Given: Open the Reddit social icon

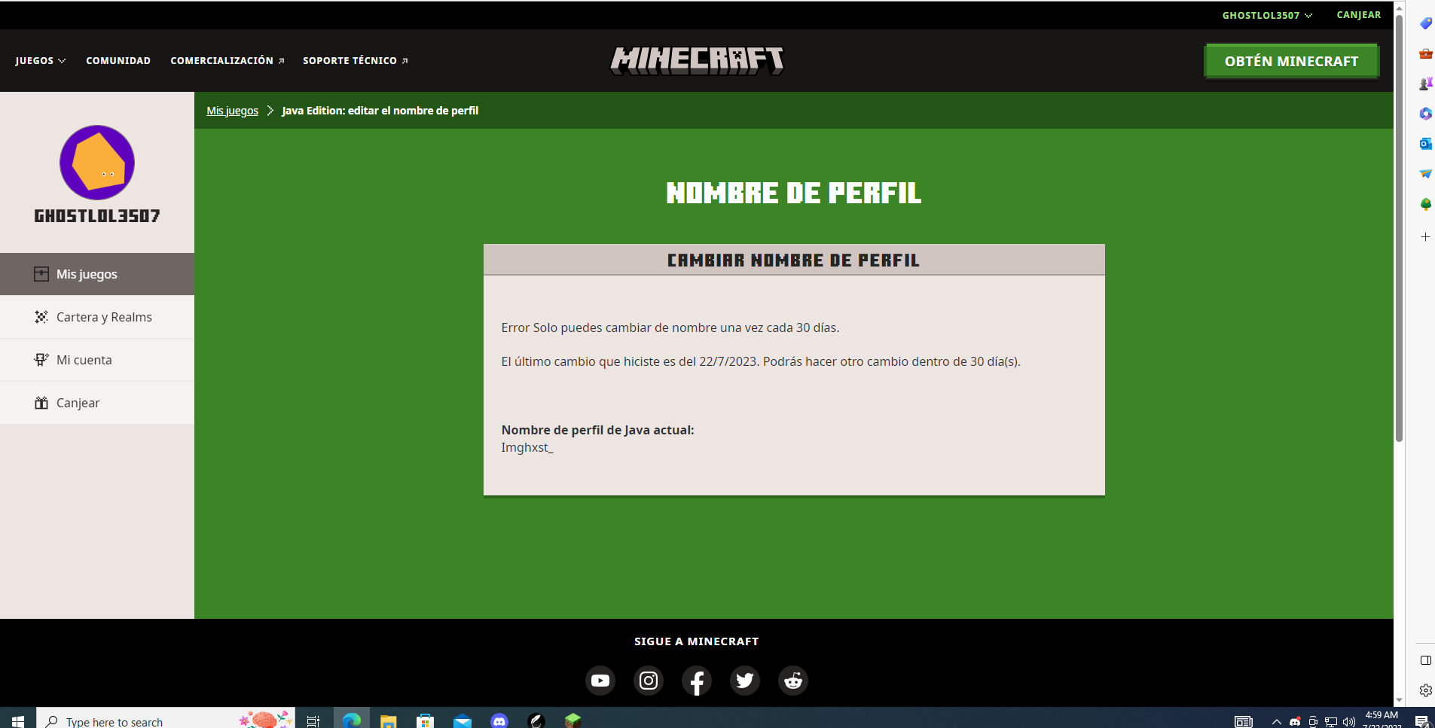Looking at the screenshot, I should click(x=793, y=681).
